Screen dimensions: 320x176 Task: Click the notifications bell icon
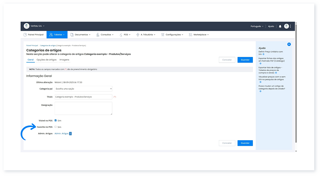[x=280, y=26]
